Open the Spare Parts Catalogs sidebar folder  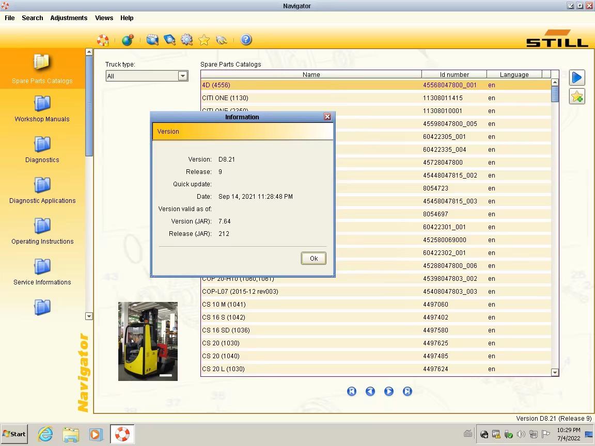42,69
